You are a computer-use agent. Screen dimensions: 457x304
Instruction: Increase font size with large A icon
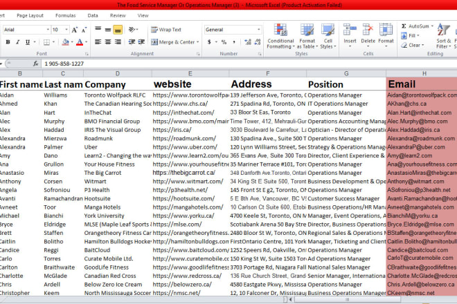[x=74, y=30]
